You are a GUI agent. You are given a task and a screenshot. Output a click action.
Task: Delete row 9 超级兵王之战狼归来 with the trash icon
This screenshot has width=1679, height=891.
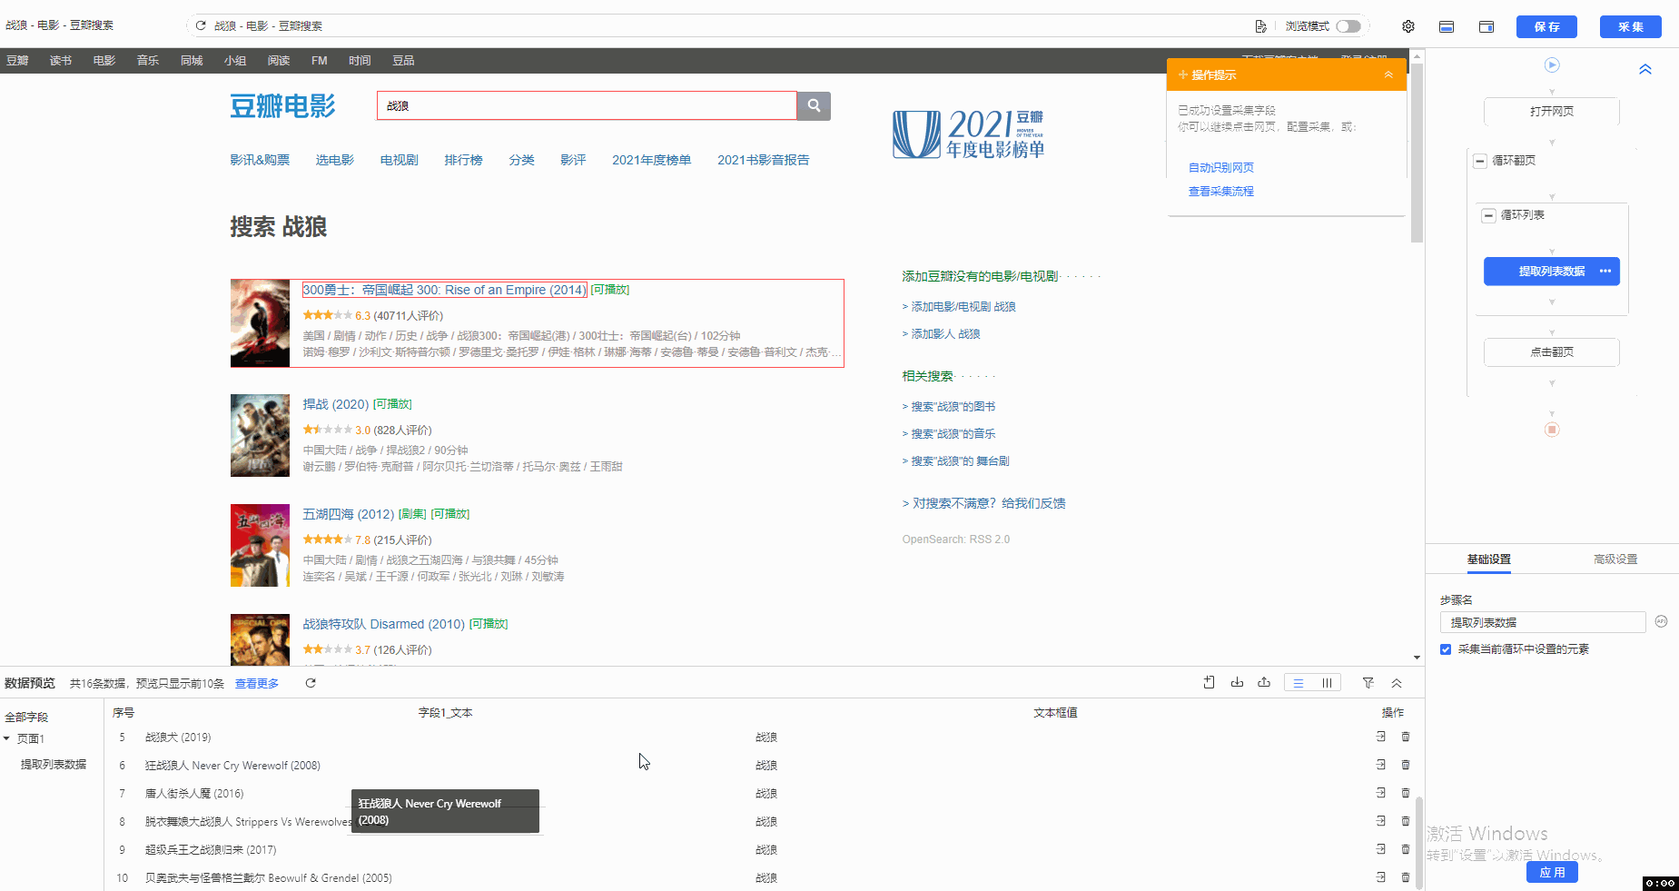pyautogui.click(x=1406, y=849)
